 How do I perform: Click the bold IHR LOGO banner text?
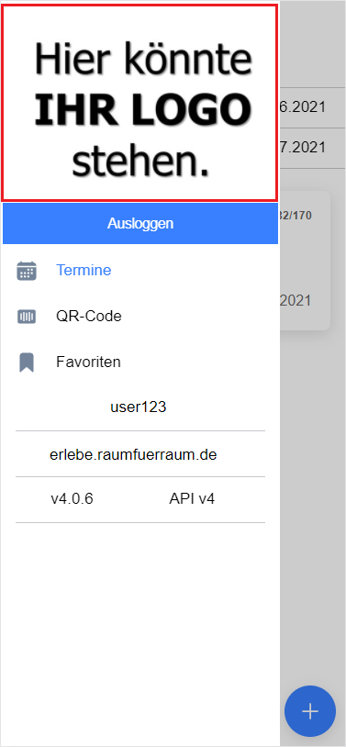tap(142, 110)
